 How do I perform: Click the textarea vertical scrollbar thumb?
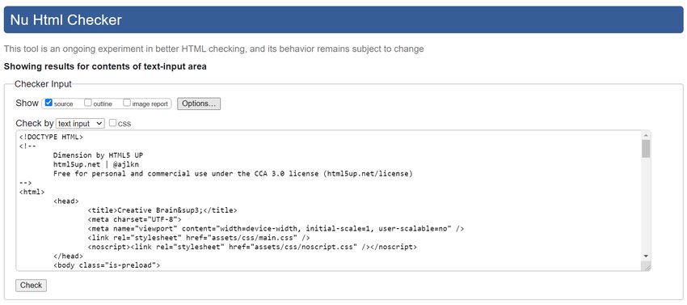pos(646,149)
